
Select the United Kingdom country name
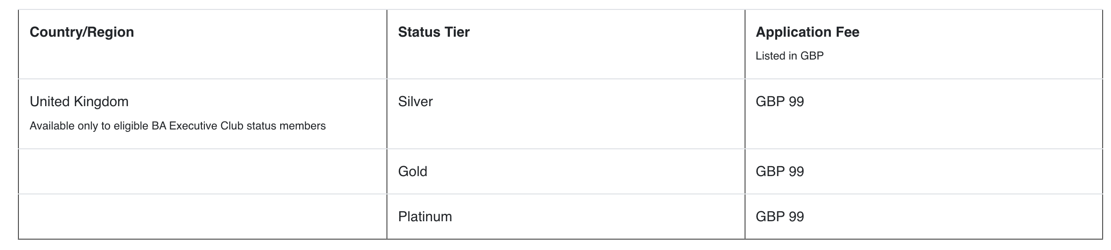coord(79,102)
